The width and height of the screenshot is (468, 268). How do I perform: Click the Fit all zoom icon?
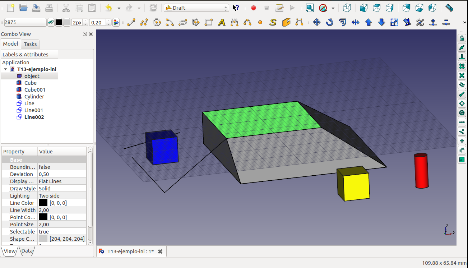point(310,8)
